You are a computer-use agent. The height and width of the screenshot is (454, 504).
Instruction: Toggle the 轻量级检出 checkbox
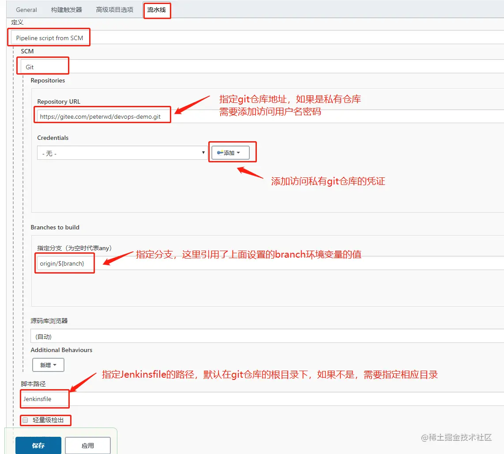[x=26, y=420]
